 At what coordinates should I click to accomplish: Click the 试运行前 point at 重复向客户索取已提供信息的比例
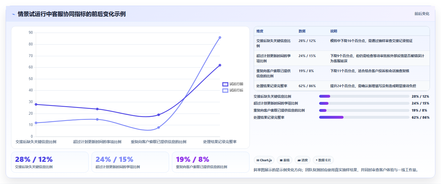(x=159, y=115)
